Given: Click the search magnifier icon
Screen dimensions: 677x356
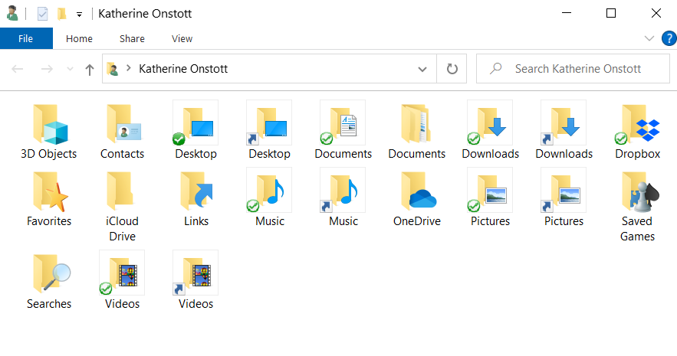Looking at the screenshot, I should coord(495,69).
